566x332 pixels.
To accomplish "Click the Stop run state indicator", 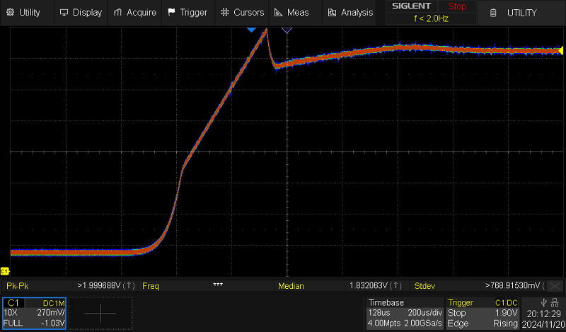I will [x=457, y=6].
